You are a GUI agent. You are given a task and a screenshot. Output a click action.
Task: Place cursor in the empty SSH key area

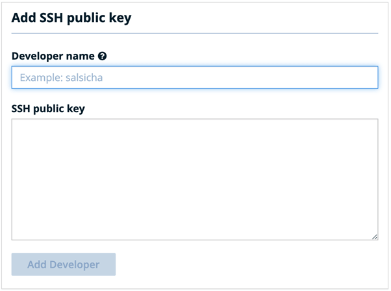point(195,180)
